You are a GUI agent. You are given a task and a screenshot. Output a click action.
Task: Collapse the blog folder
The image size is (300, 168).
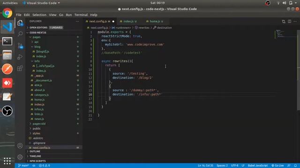click(54, 47)
